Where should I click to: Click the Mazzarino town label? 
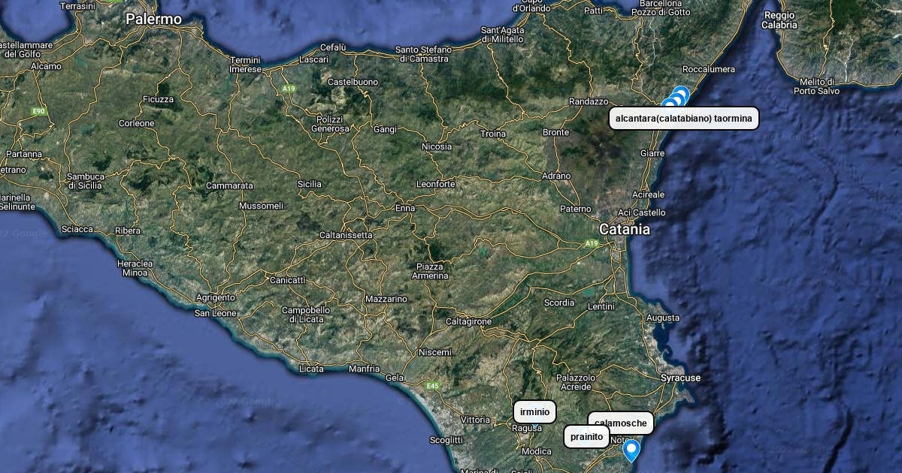386,299
